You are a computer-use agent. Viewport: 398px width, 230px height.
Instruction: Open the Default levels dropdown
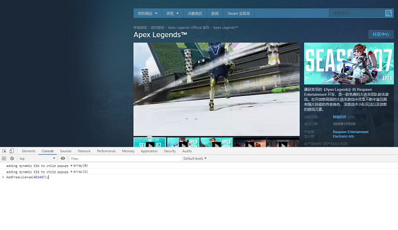[x=194, y=158]
